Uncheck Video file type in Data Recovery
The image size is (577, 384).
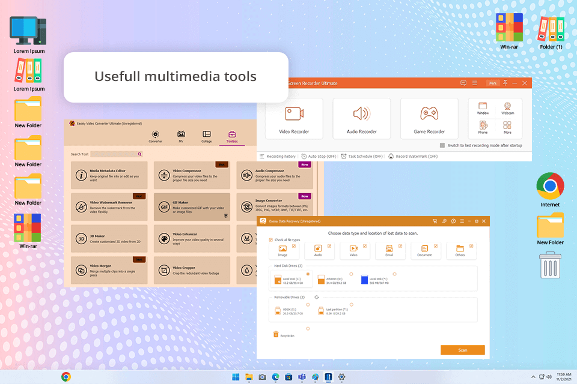[365, 246]
